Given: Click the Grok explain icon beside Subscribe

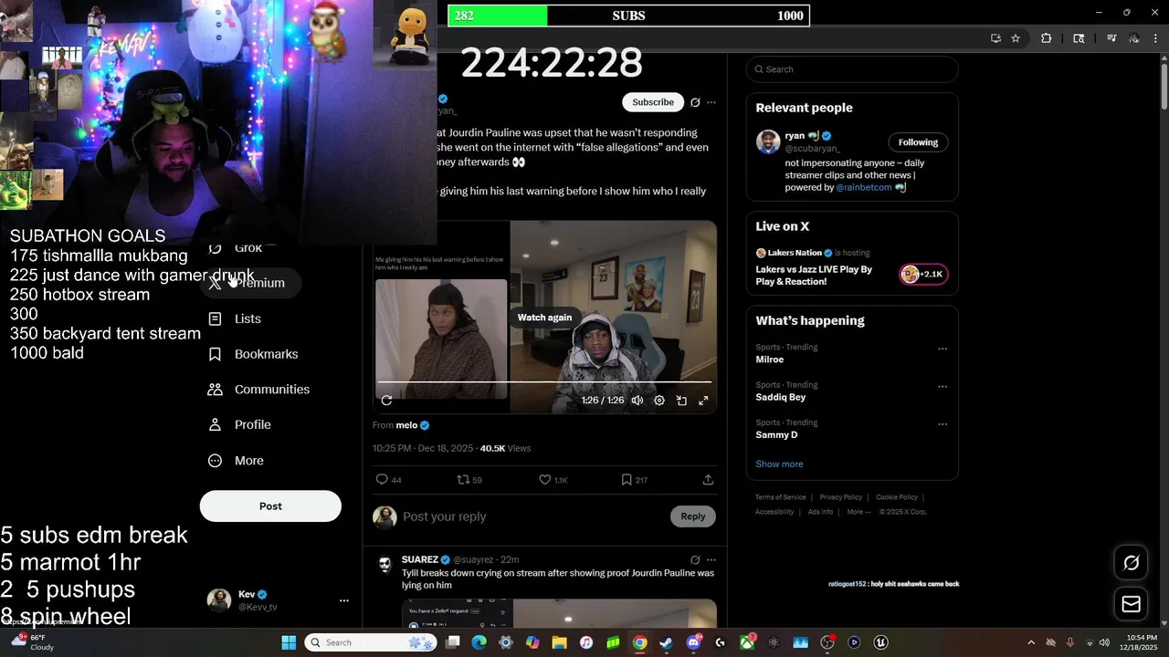Looking at the screenshot, I should coord(695,102).
